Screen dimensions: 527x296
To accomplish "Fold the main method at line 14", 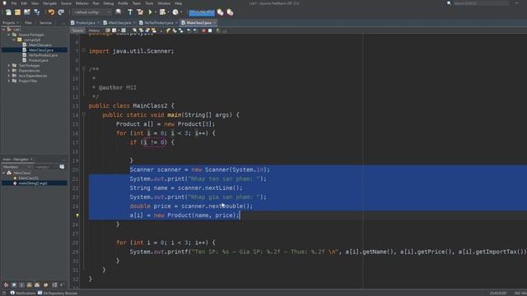I will pyautogui.click(x=84, y=115).
